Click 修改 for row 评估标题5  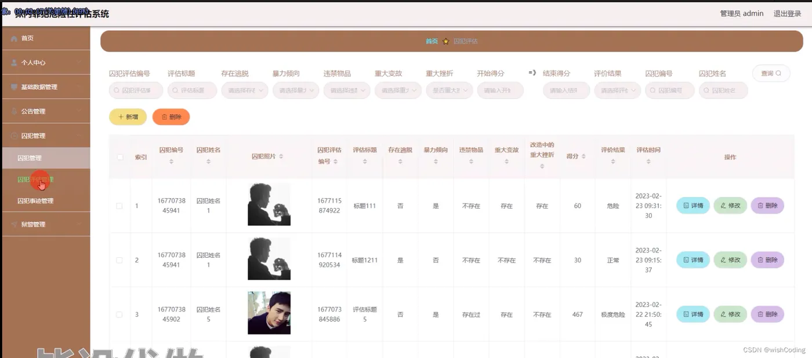pos(730,315)
